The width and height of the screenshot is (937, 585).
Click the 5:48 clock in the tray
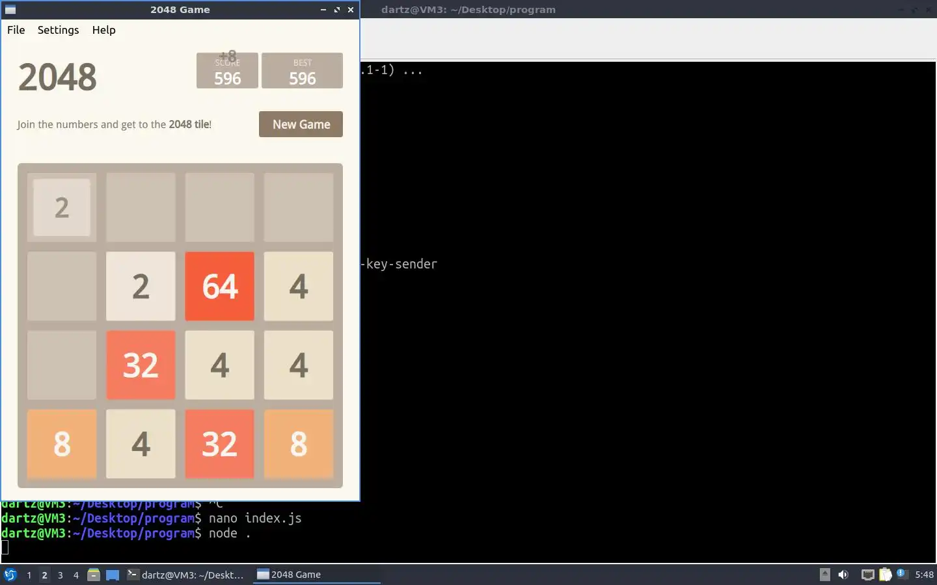coord(924,575)
